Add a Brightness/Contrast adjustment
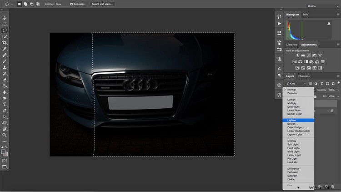 click(297, 56)
